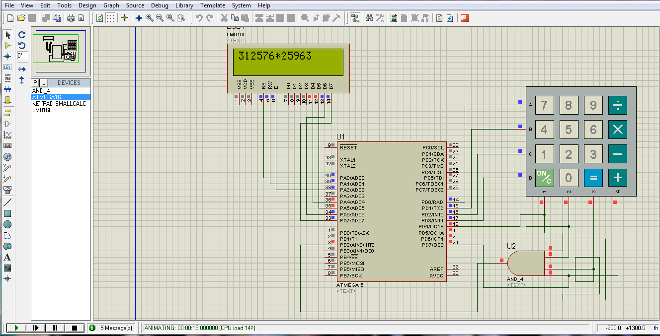
Task: Select the Voltage Probe tool
Action: click(7, 168)
